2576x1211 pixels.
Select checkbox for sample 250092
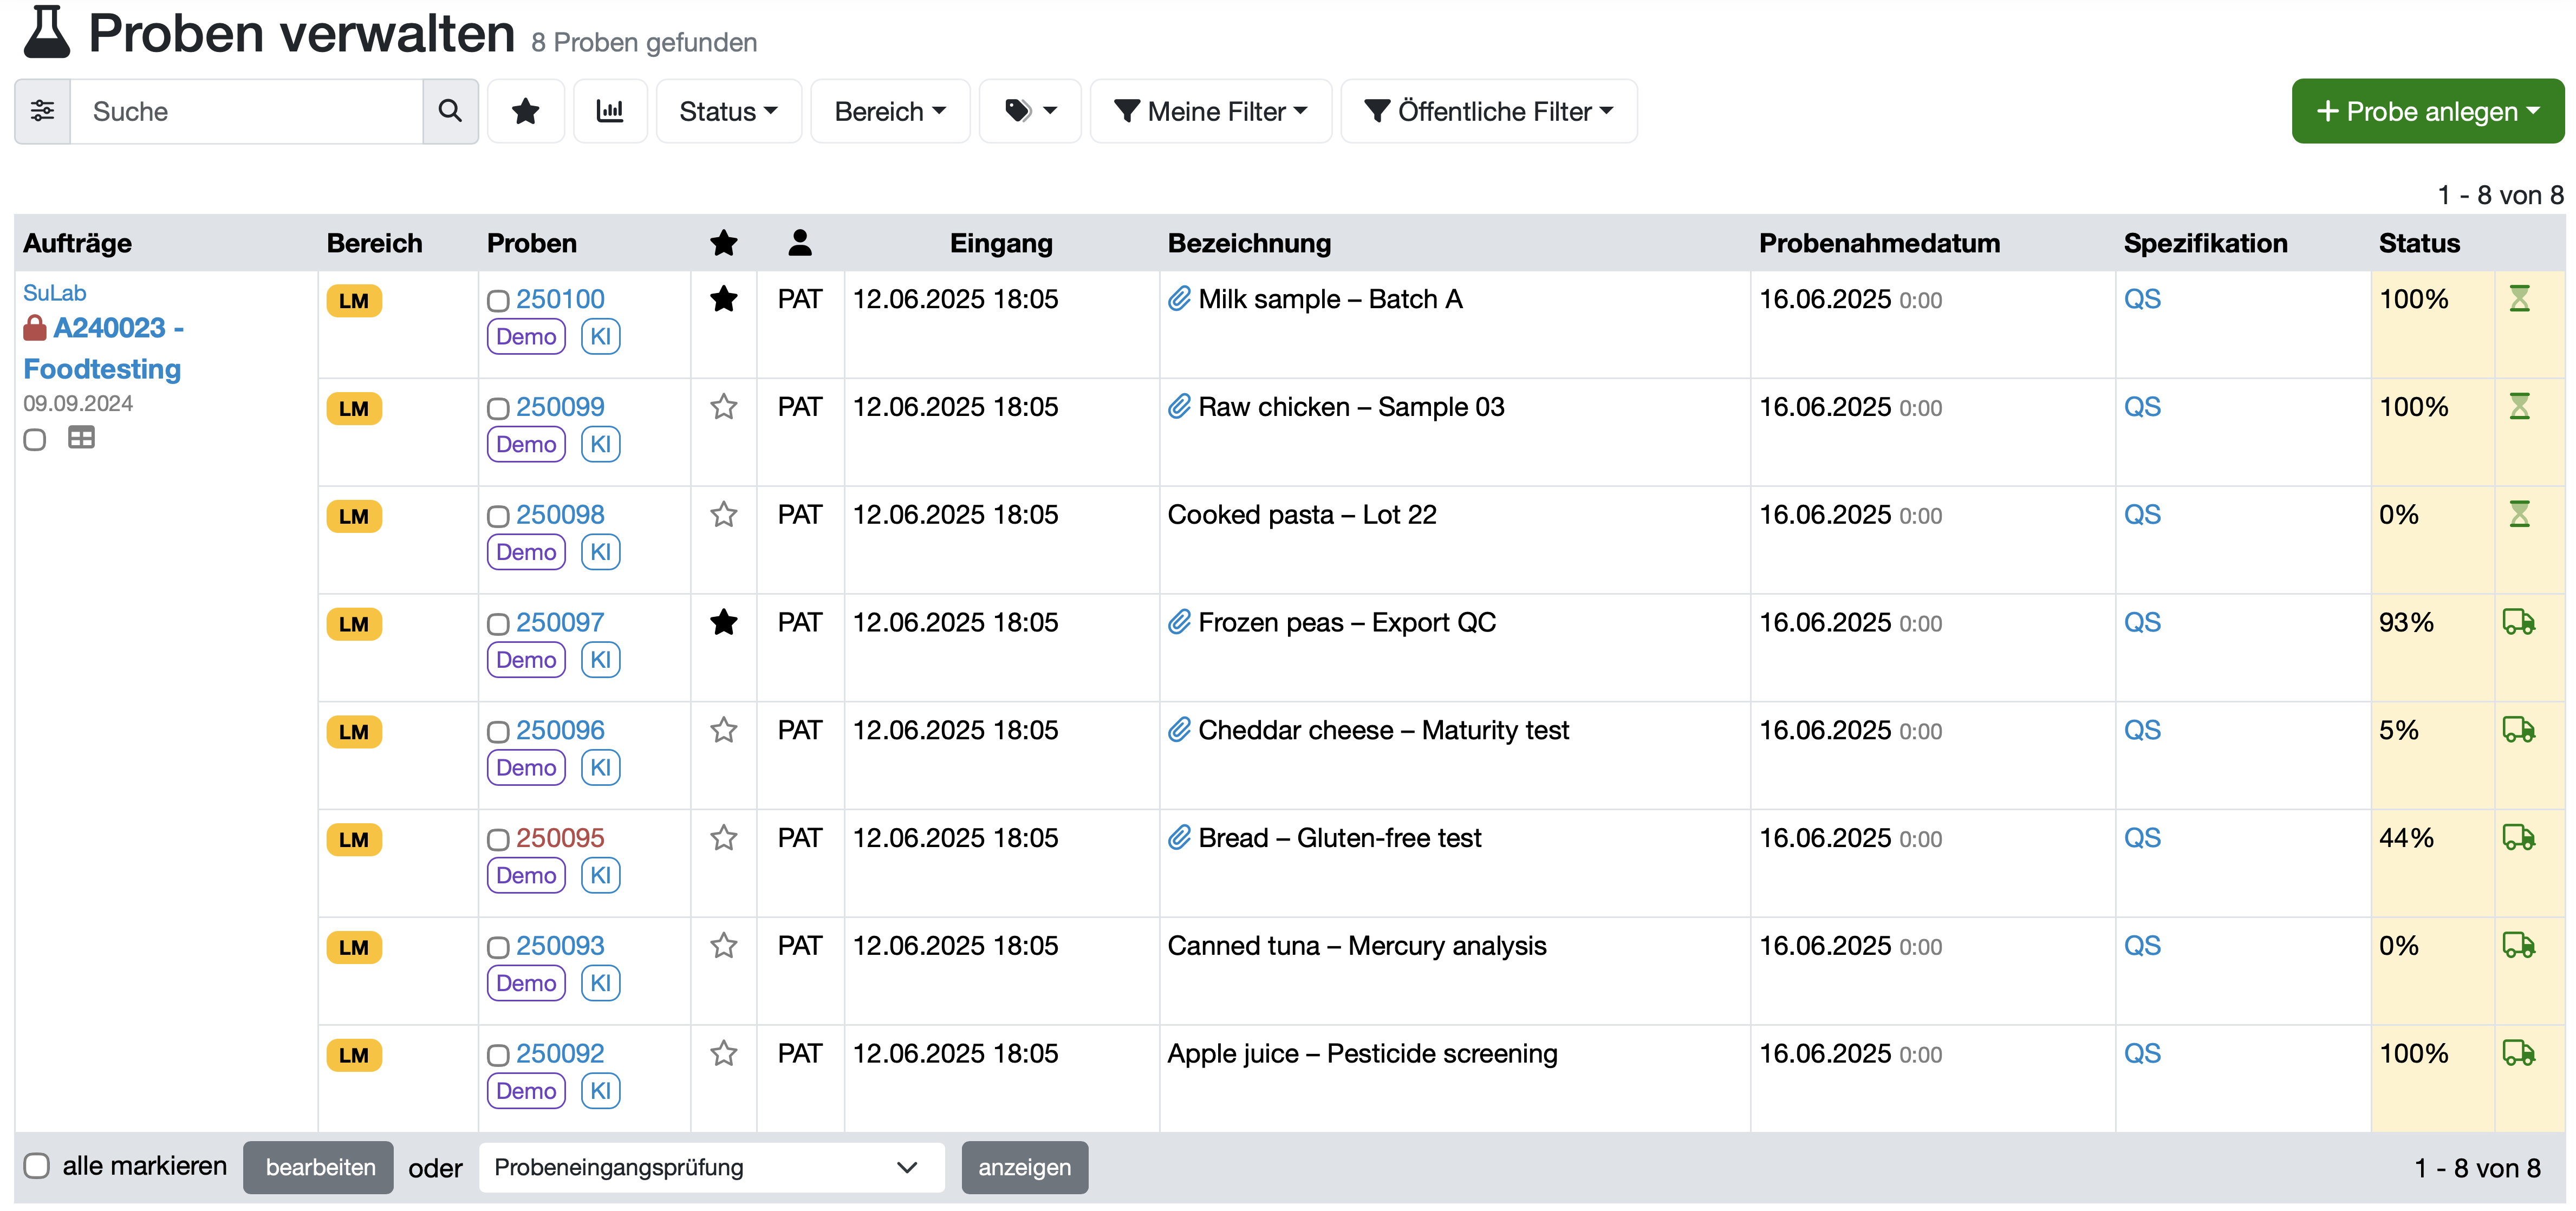pyautogui.click(x=498, y=1055)
